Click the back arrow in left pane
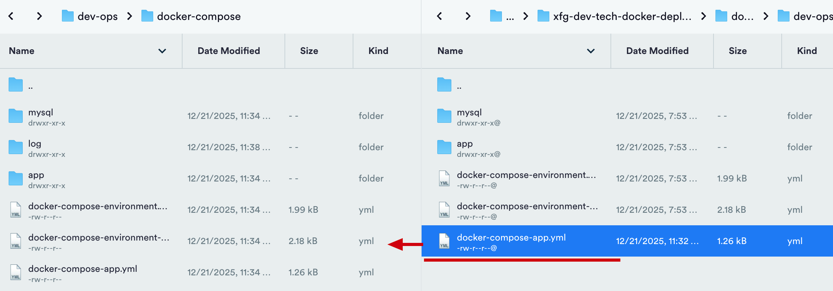 click(11, 16)
